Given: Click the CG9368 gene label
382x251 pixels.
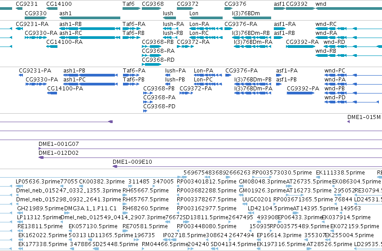Looking at the screenshot, I should pos(153,4).
